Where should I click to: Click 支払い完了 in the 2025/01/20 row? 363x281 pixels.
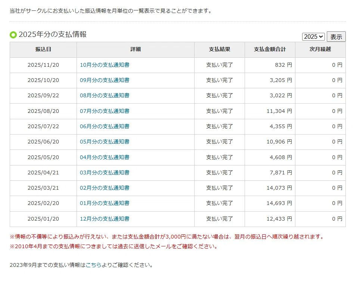220,219
